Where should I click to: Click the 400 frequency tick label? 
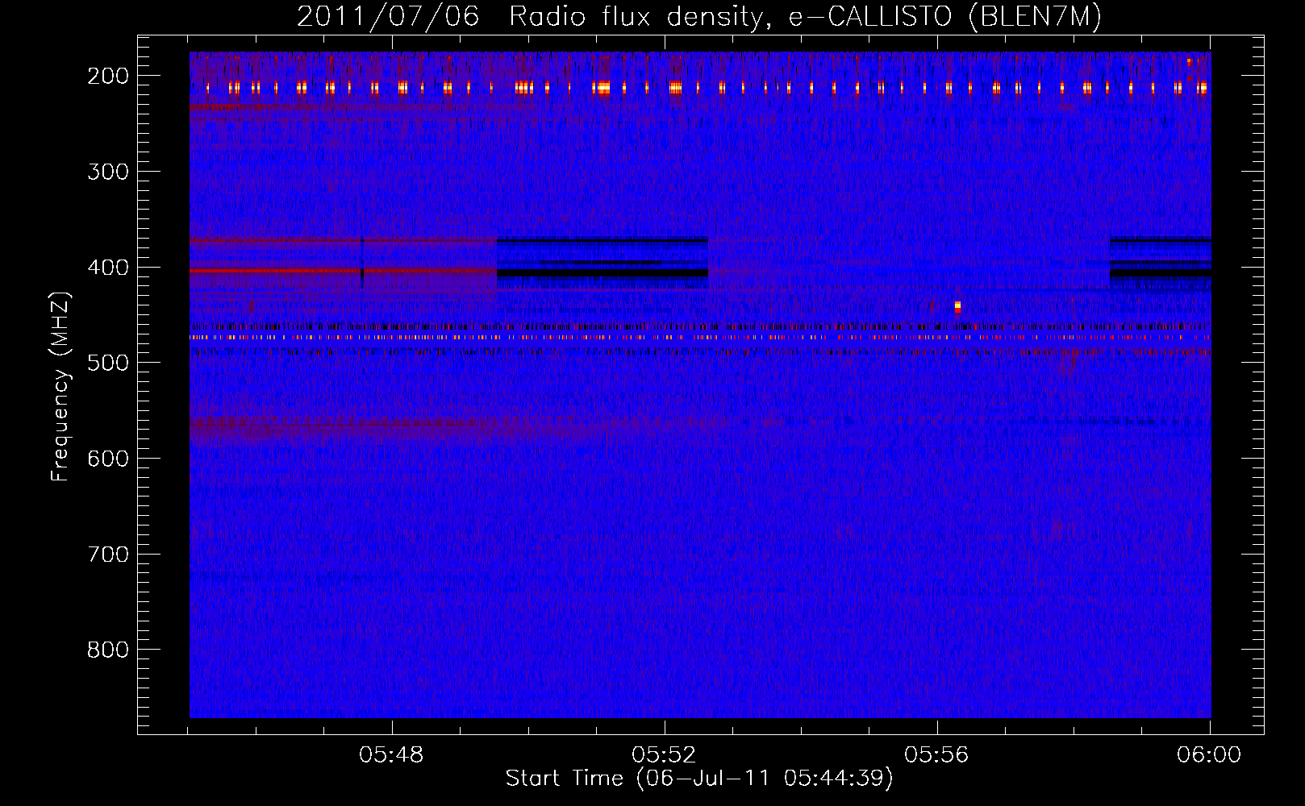click(107, 268)
